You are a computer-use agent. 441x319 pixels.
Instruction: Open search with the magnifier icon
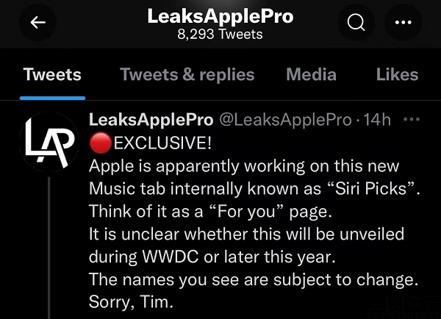tap(356, 23)
